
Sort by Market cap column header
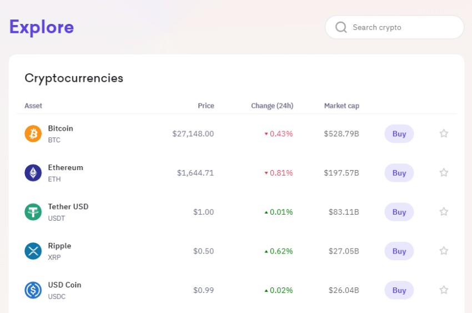[342, 106]
